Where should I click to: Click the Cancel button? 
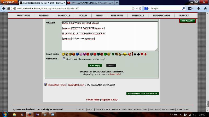[111, 65]
